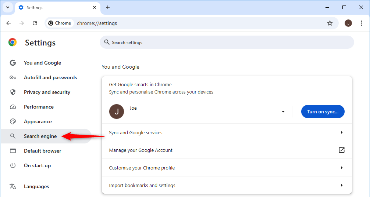Open Manage your Google Account link
The width and height of the screenshot is (370, 197).
141,150
